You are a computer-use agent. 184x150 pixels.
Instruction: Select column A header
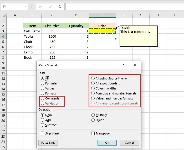tap(15, 15)
